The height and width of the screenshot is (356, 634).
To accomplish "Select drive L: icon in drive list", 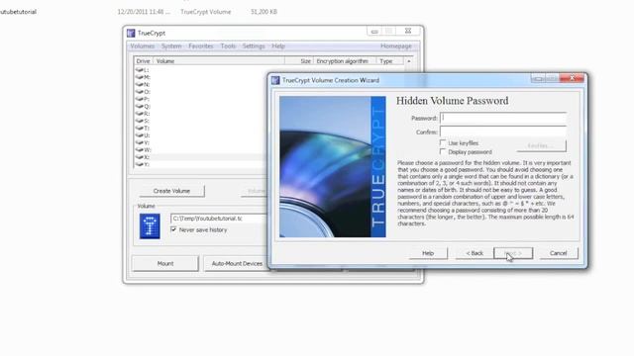I will pos(140,70).
